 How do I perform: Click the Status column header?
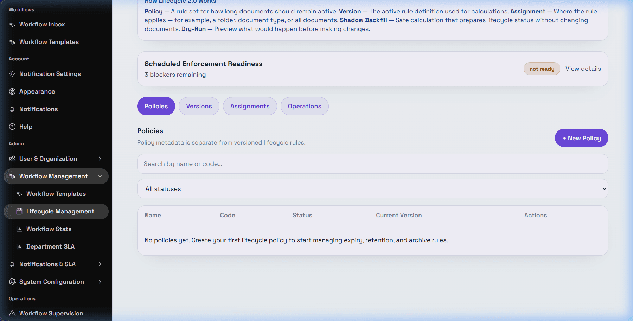[x=302, y=215]
